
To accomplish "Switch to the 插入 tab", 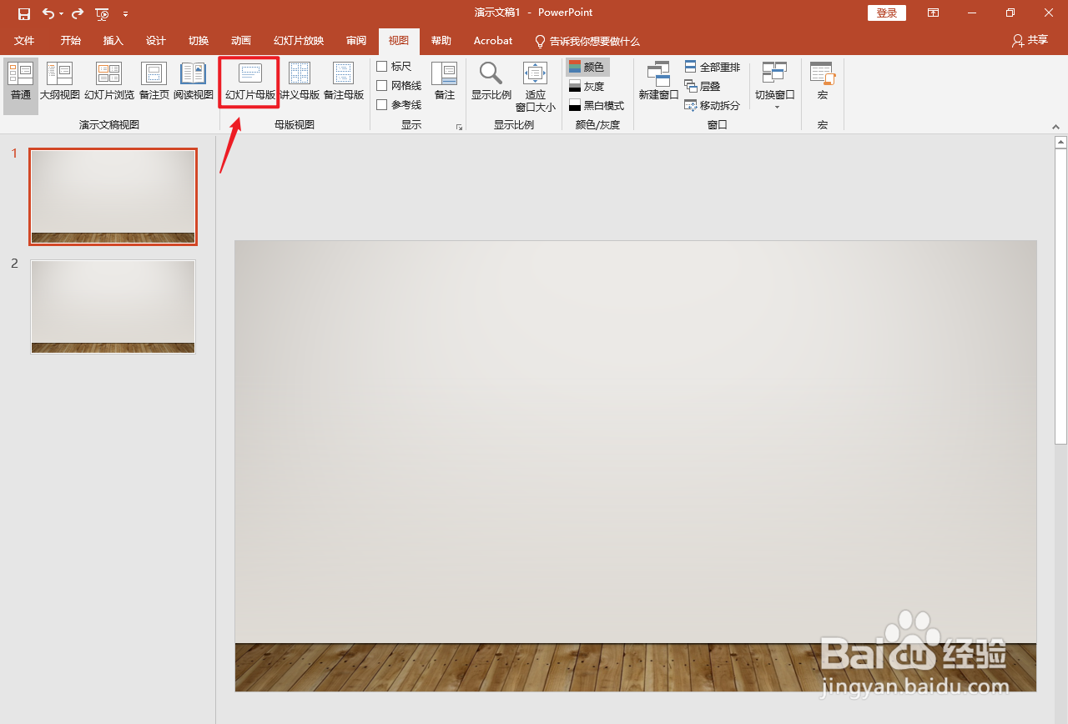I will pos(113,41).
